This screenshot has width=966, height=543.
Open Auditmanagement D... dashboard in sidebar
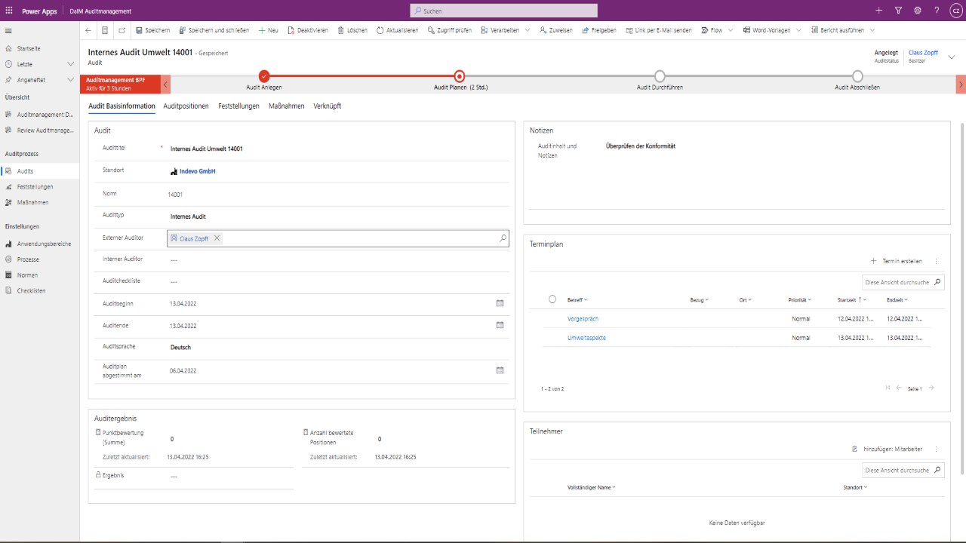(x=40, y=115)
